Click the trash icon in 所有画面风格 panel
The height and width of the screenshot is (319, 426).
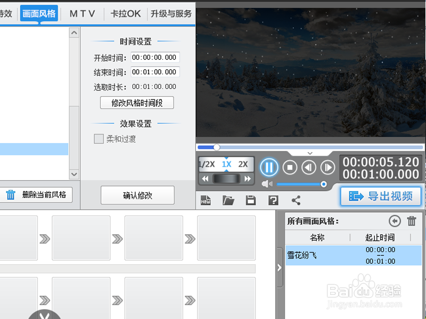[412, 221]
